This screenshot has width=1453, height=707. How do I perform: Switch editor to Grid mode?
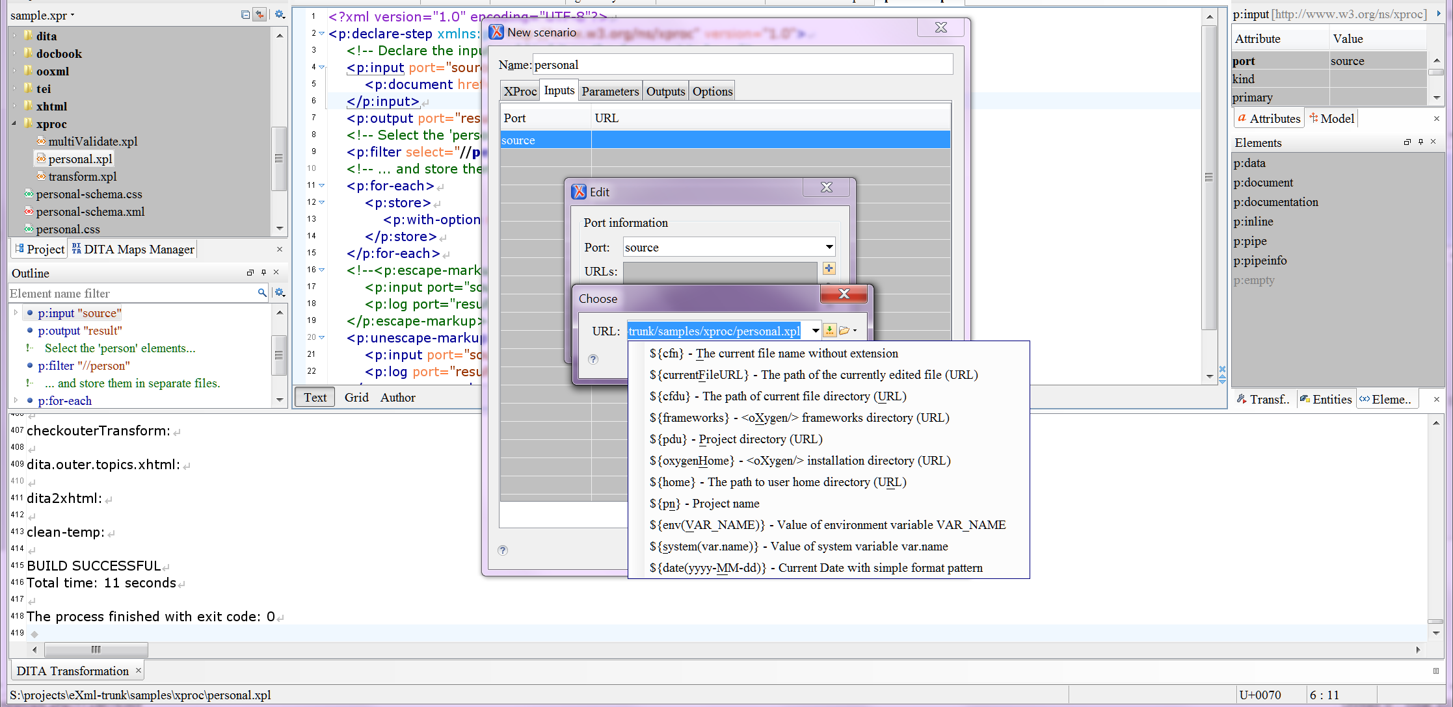[x=356, y=398]
